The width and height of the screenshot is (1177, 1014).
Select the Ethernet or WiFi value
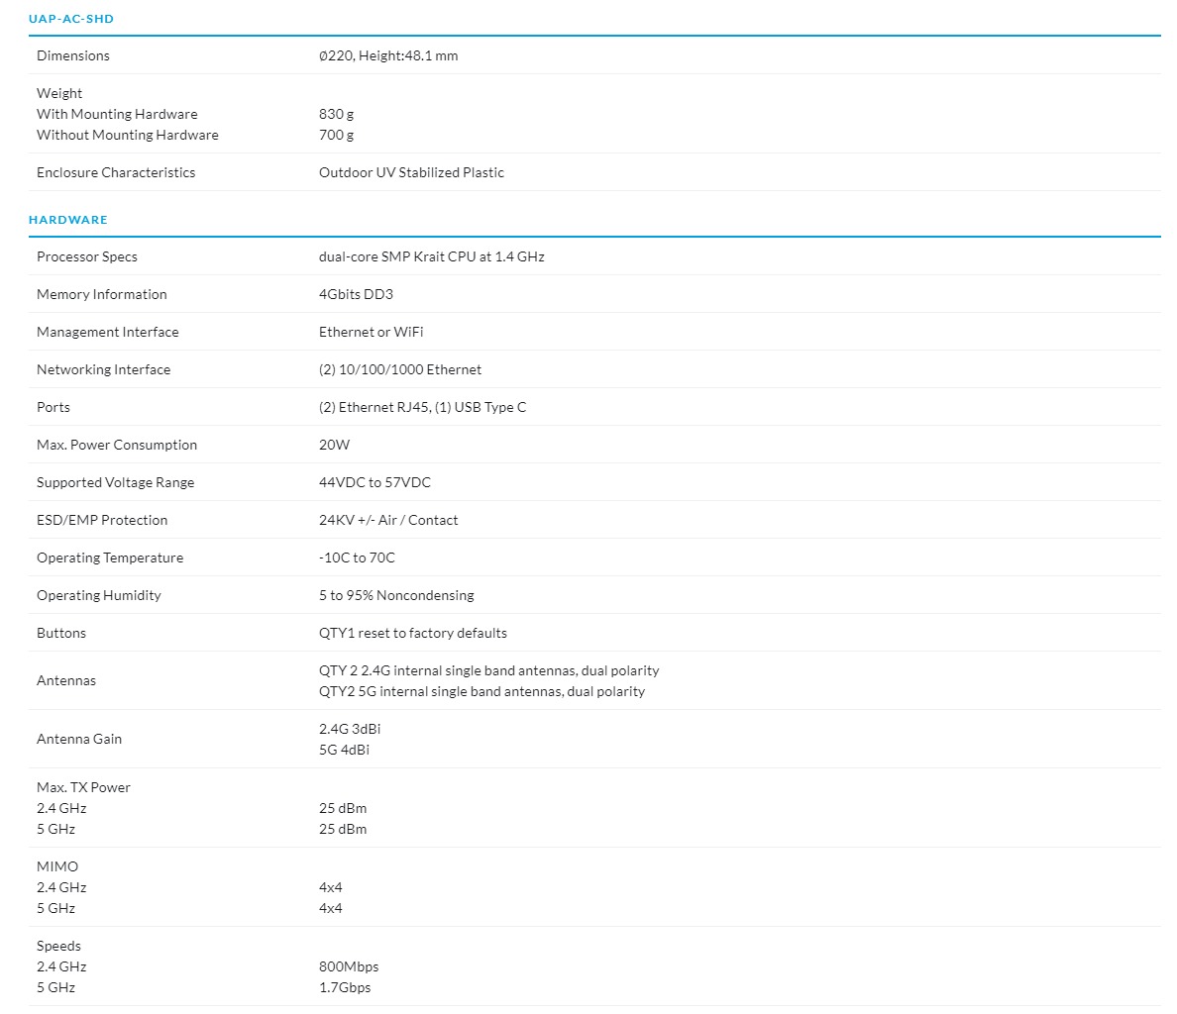[x=371, y=332]
